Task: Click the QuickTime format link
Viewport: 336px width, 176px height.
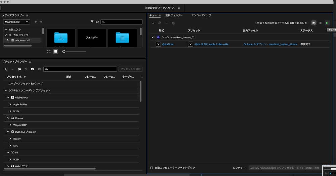Action: [x=168, y=44]
